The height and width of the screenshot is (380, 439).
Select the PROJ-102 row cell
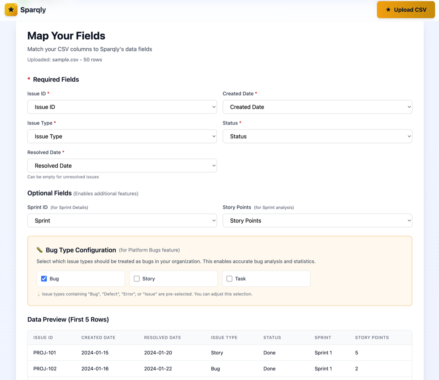coord(45,369)
